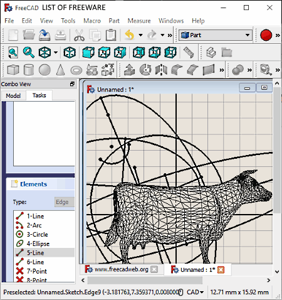The height and width of the screenshot is (300, 282).
Task: Open the Macro menu
Action: (92, 21)
